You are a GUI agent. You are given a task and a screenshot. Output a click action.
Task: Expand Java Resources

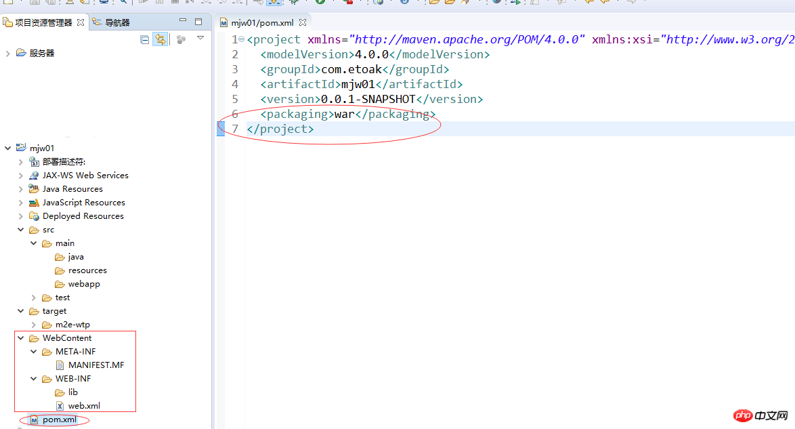point(21,189)
